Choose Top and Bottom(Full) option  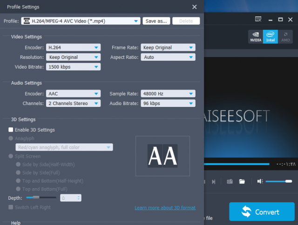pos(18,189)
